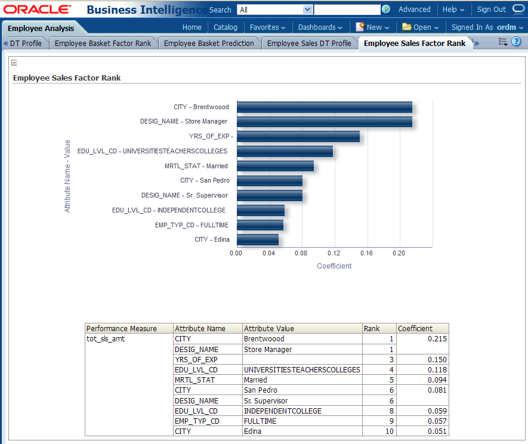Click the Open folder icon
528x444 pixels.
click(407, 27)
